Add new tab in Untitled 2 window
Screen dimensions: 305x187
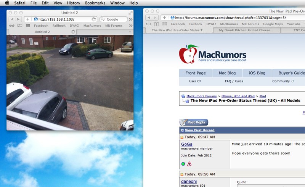130,32
